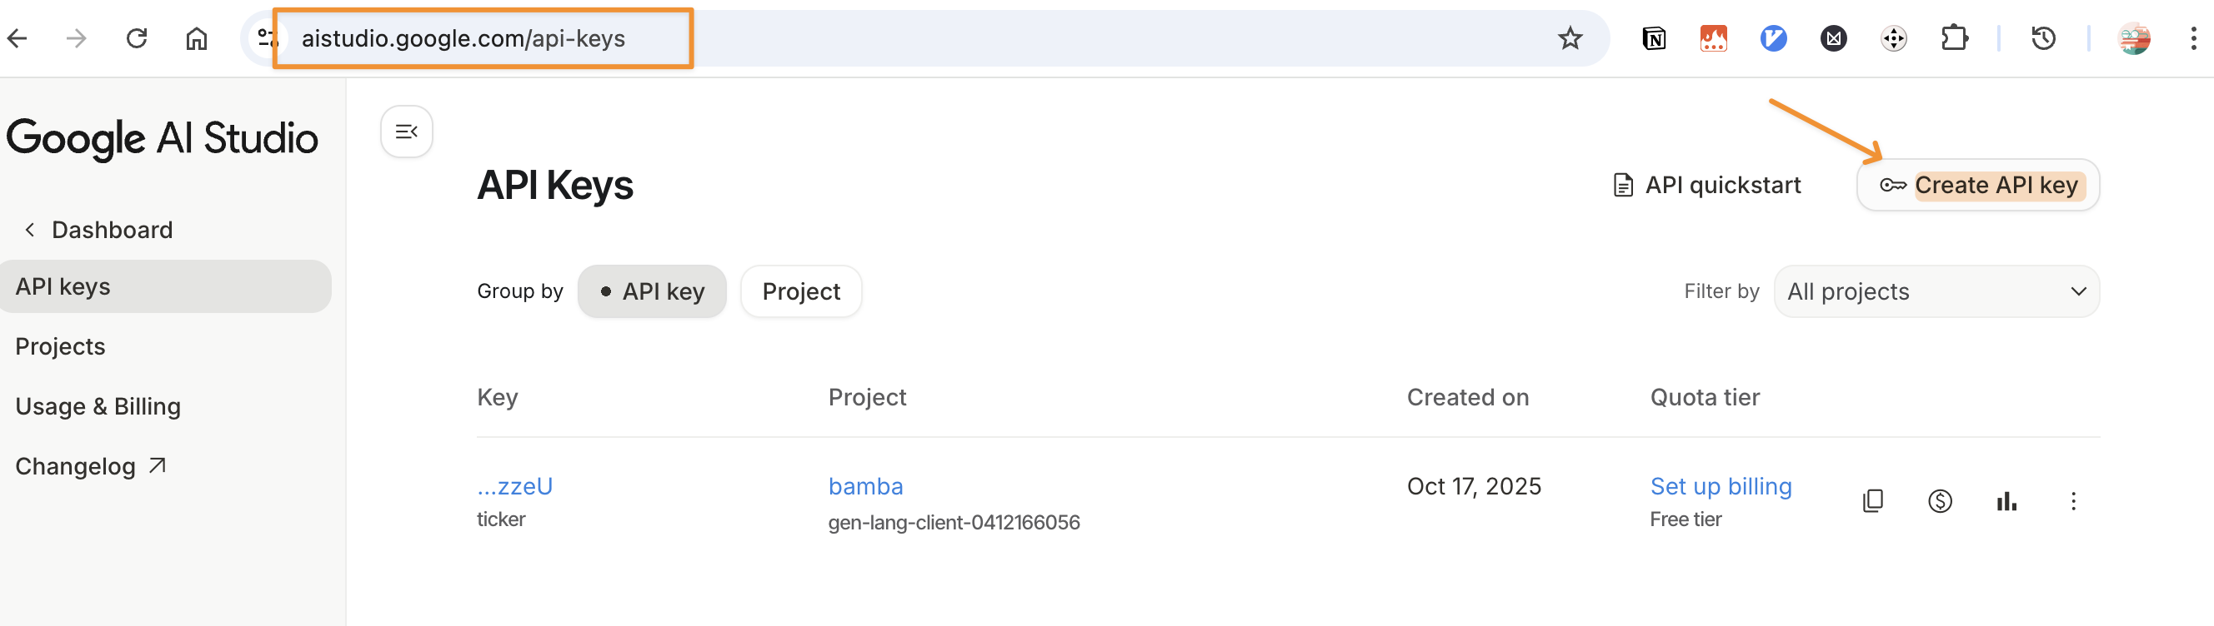
Task: Click the Create API key button
Action: (x=1977, y=186)
